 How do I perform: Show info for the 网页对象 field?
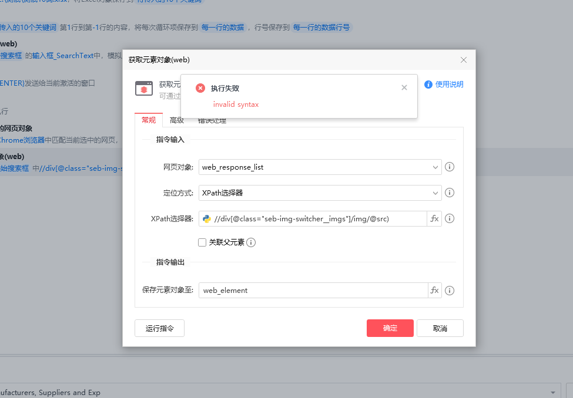[450, 167]
